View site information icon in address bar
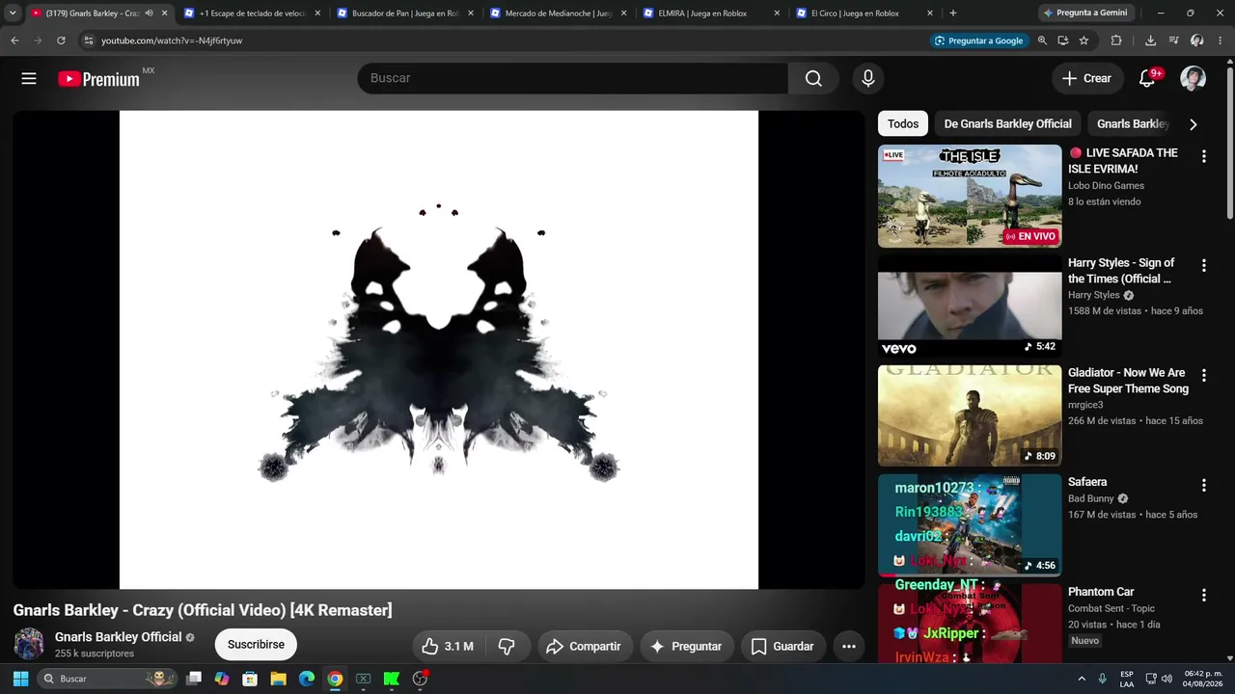This screenshot has width=1235, height=694. (x=88, y=40)
